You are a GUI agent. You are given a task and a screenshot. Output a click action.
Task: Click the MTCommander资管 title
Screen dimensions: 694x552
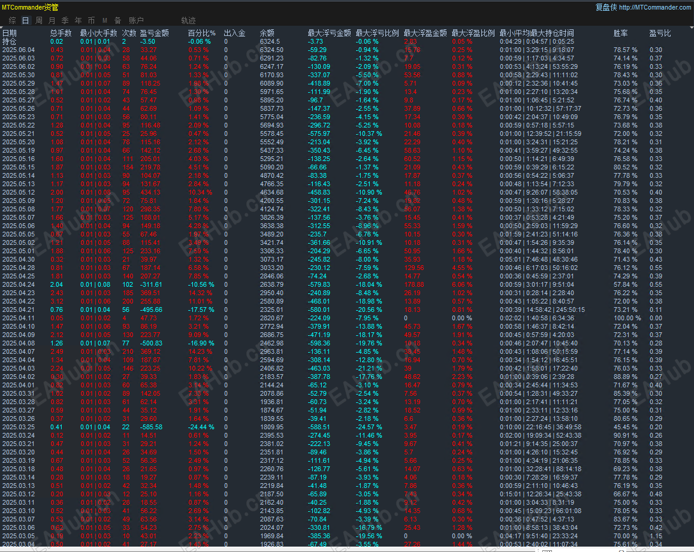tap(30, 7)
